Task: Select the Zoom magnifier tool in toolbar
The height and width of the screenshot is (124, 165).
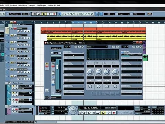Action: [74, 14]
